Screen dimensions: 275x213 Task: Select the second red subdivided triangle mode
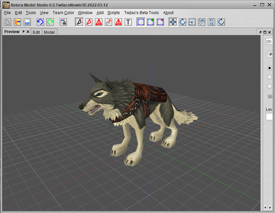[118, 22]
